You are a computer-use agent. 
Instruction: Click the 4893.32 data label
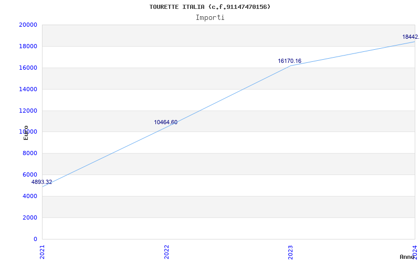click(41, 182)
